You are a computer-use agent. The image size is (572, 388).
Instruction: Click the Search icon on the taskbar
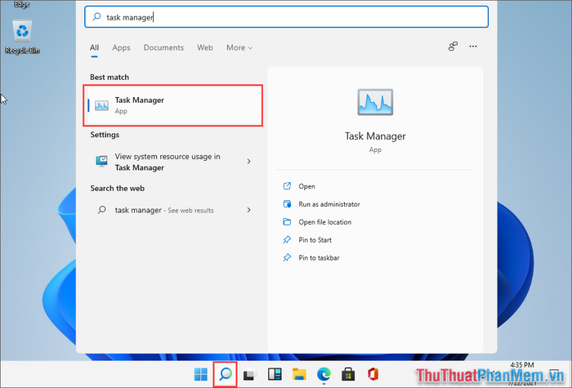226,374
